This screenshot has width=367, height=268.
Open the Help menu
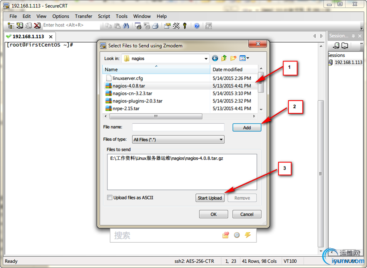[161, 16]
